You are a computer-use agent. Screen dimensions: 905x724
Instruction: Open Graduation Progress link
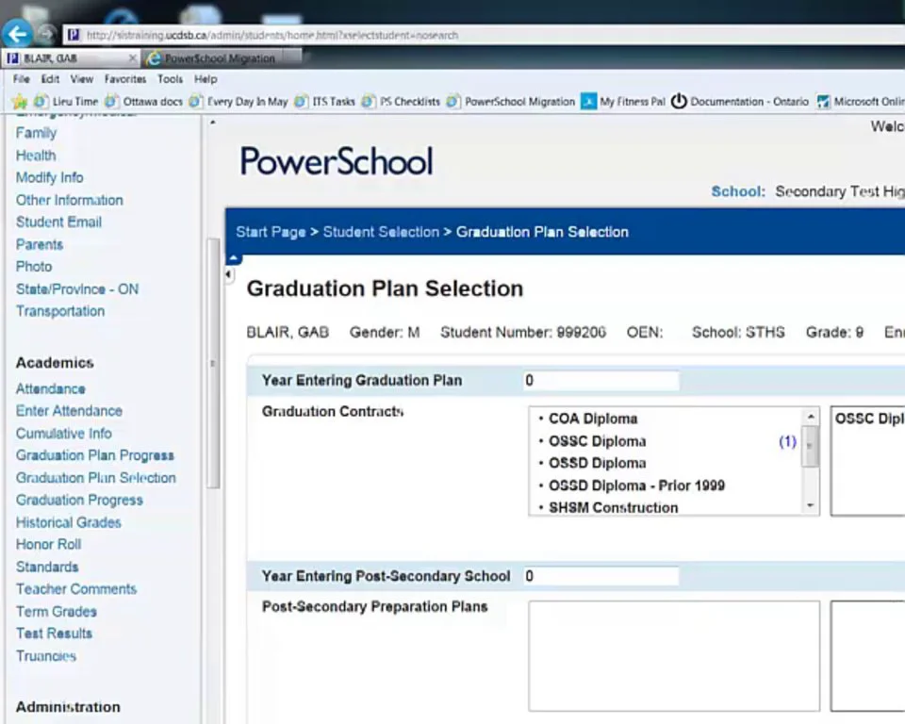(79, 500)
